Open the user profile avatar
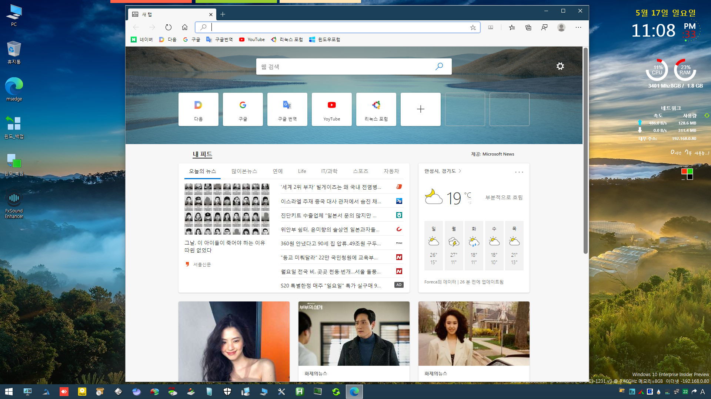 (561, 27)
